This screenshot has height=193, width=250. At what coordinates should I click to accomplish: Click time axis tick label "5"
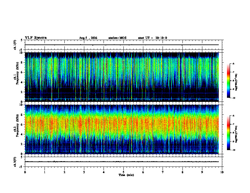click(x=123, y=172)
